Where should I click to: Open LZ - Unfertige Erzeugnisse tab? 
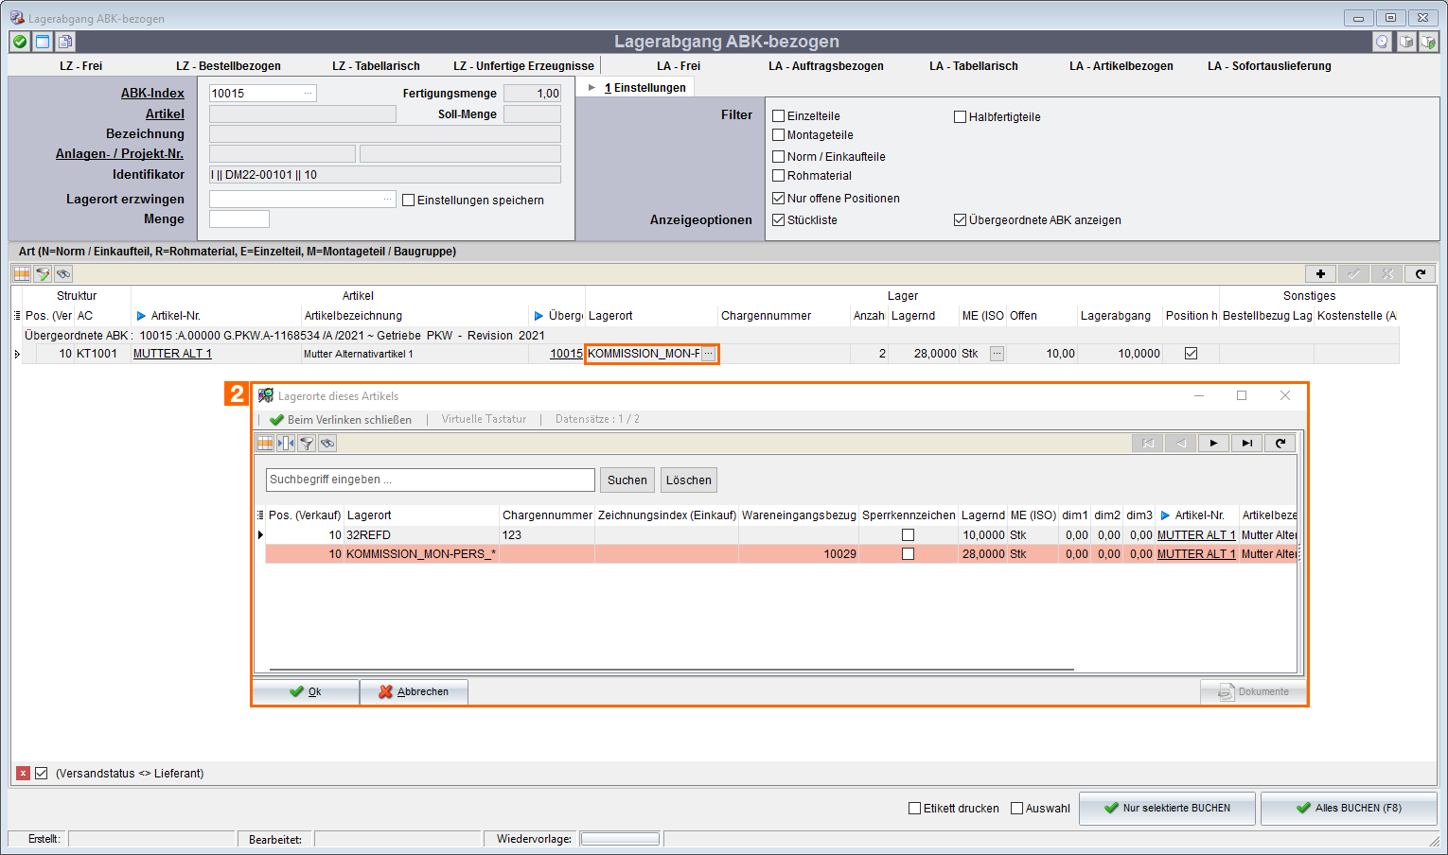(x=523, y=66)
